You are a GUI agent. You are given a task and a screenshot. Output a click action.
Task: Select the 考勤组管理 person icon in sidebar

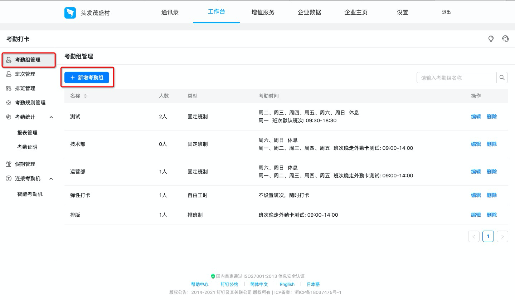click(9, 60)
